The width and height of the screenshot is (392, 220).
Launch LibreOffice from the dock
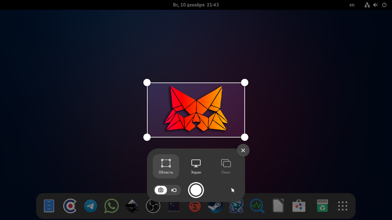pyautogui.click(x=278, y=206)
